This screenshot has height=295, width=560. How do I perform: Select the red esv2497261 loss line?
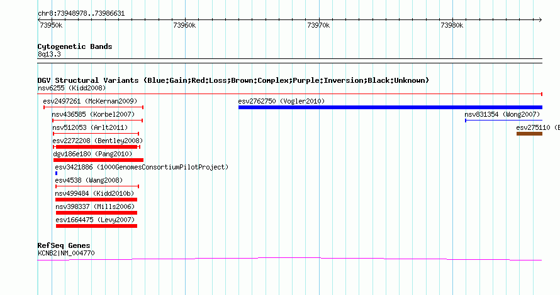coord(93,107)
